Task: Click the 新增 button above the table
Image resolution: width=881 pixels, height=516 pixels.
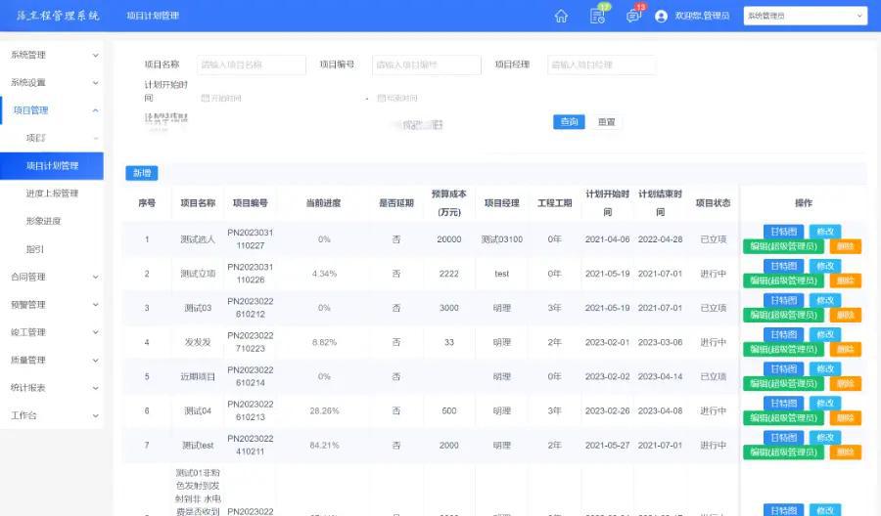Action: pos(141,173)
